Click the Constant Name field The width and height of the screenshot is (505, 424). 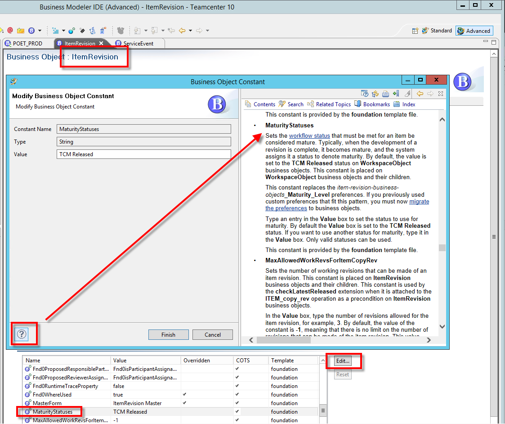pyautogui.click(x=143, y=129)
